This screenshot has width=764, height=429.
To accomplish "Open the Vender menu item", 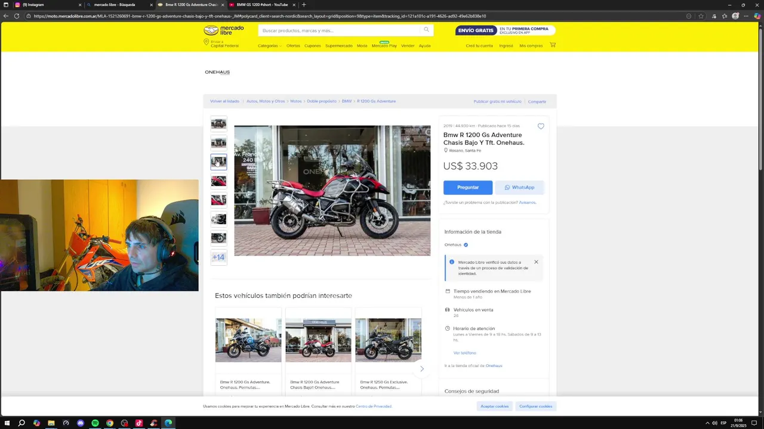I will click(408, 46).
